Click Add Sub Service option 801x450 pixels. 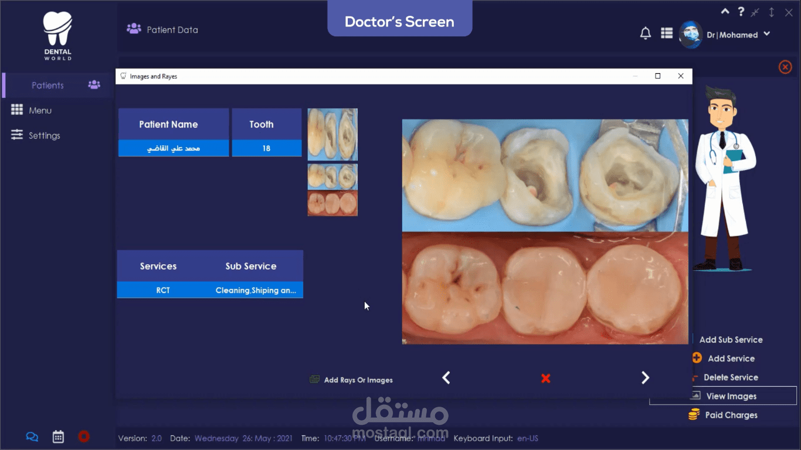pos(731,340)
